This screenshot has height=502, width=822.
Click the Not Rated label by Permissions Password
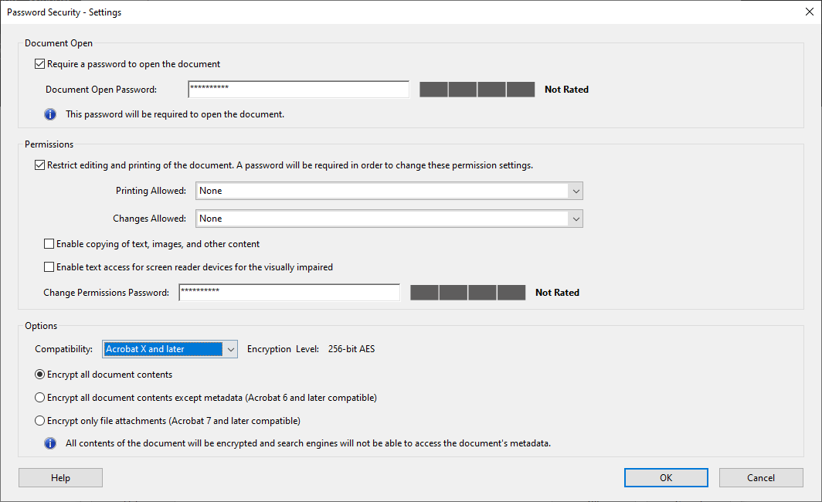click(557, 293)
